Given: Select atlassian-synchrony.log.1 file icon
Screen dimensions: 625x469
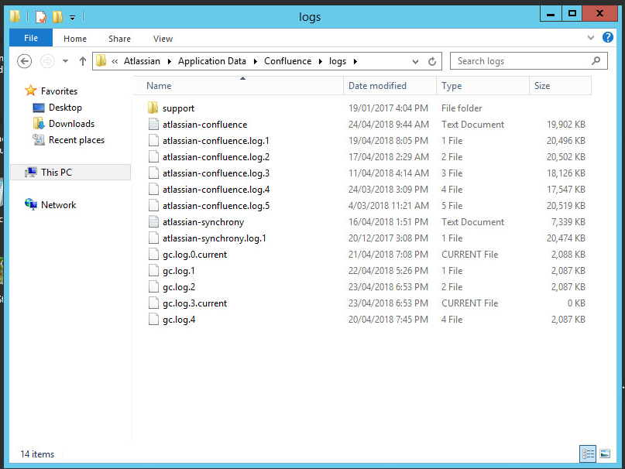Looking at the screenshot, I should pos(153,238).
